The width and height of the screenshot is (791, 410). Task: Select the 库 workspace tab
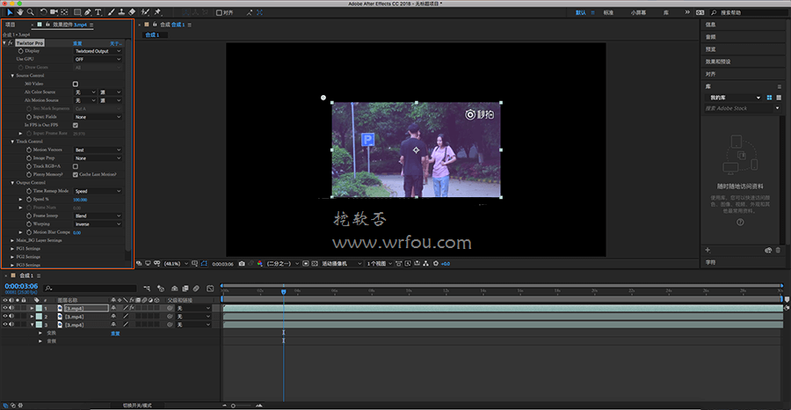[666, 12]
